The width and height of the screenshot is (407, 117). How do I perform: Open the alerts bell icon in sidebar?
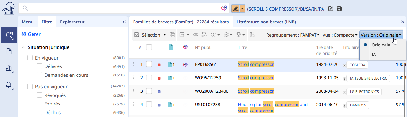pos(8,85)
